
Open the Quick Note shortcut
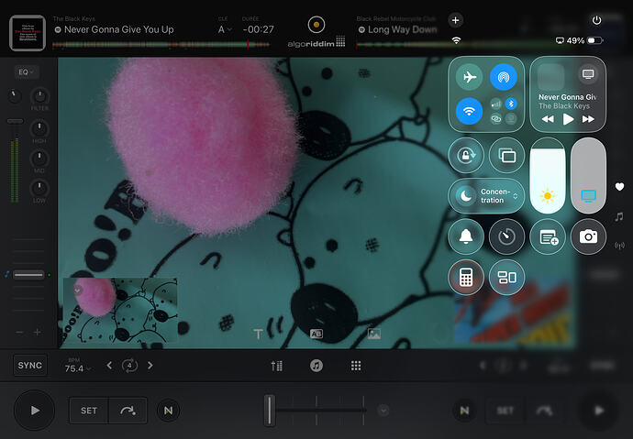pyautogui.click(x=549, y=236)
